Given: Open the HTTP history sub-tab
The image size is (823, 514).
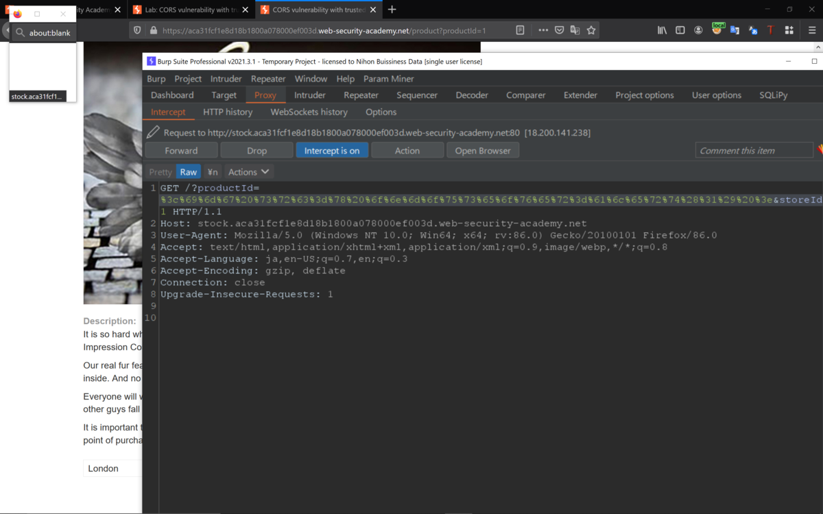Looking at the screenshot, I should [228, 112].
